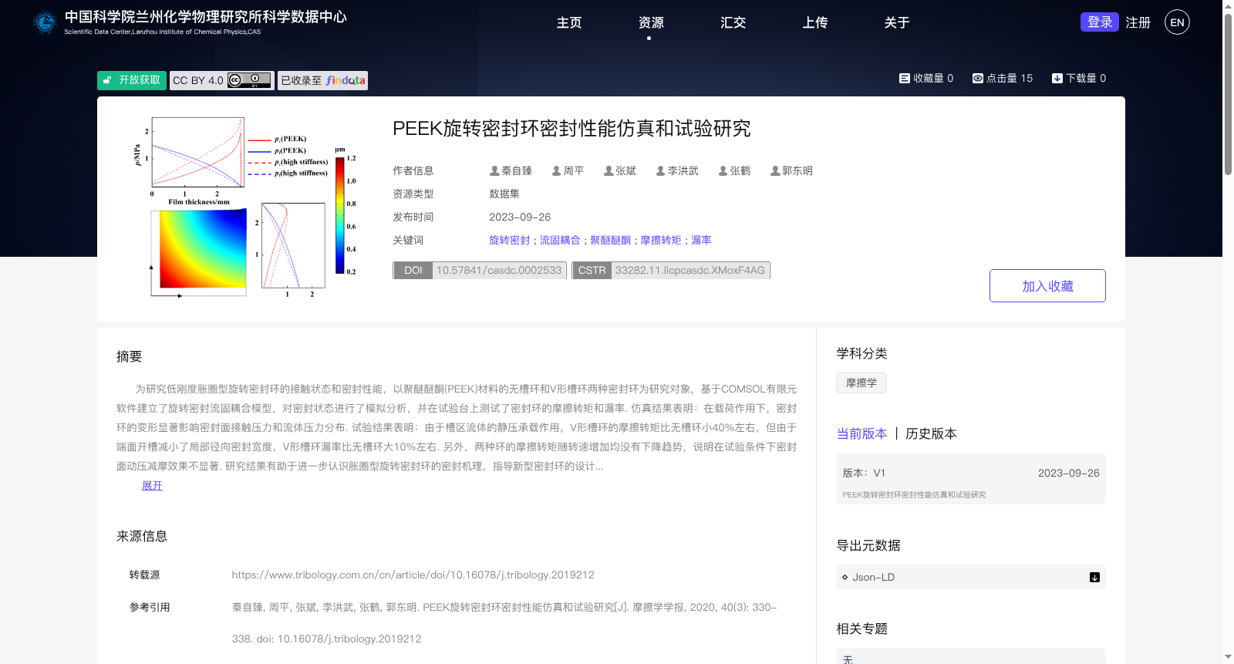Select author 周平
The width and height of the screenshot is (1234, 664).
568,170
